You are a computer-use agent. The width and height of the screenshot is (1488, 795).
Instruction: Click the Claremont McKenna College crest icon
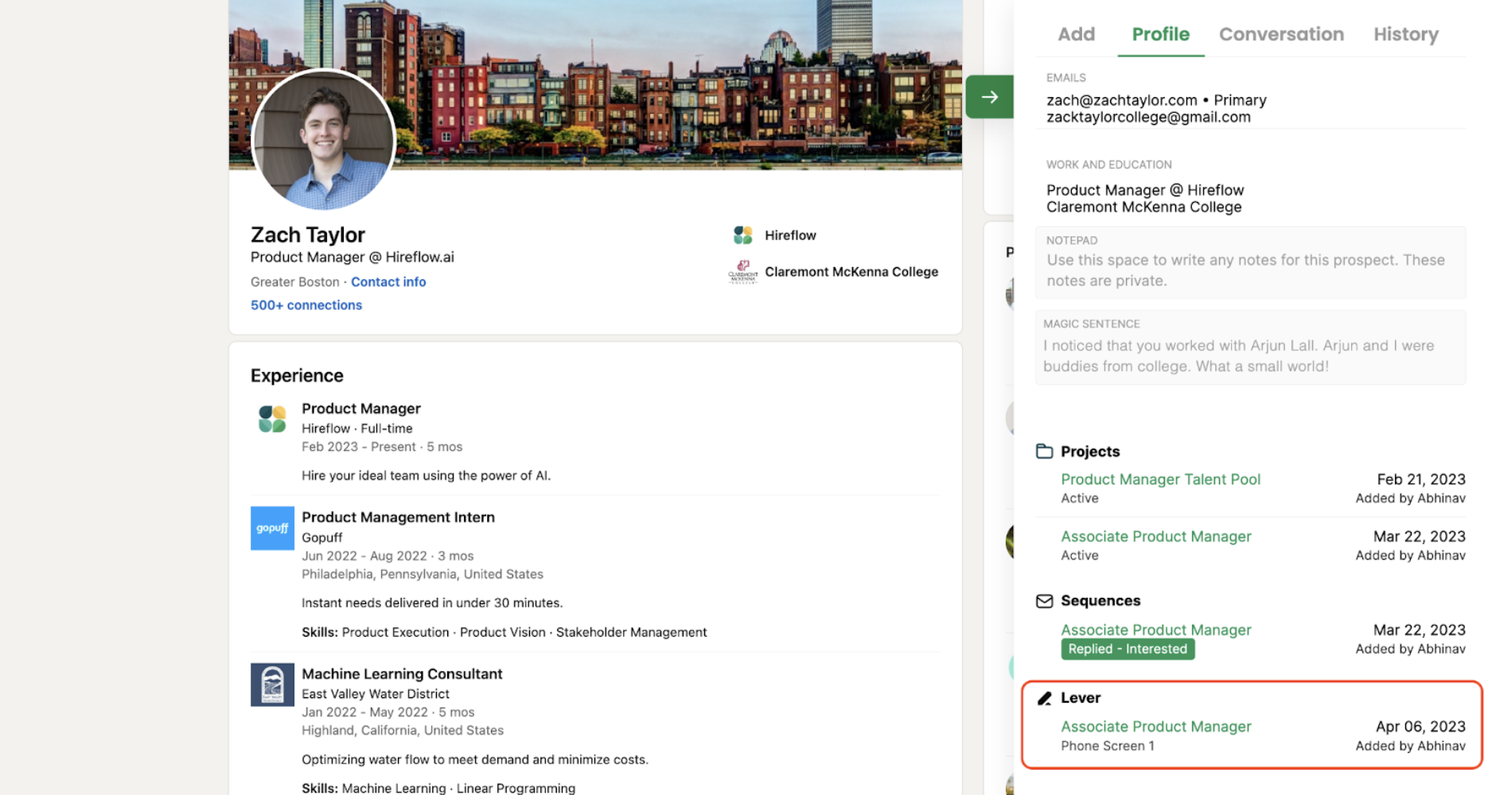coord(742,272)
